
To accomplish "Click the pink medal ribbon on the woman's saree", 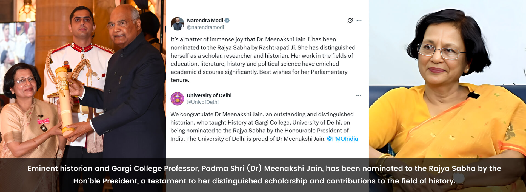I will coord(43,121).
